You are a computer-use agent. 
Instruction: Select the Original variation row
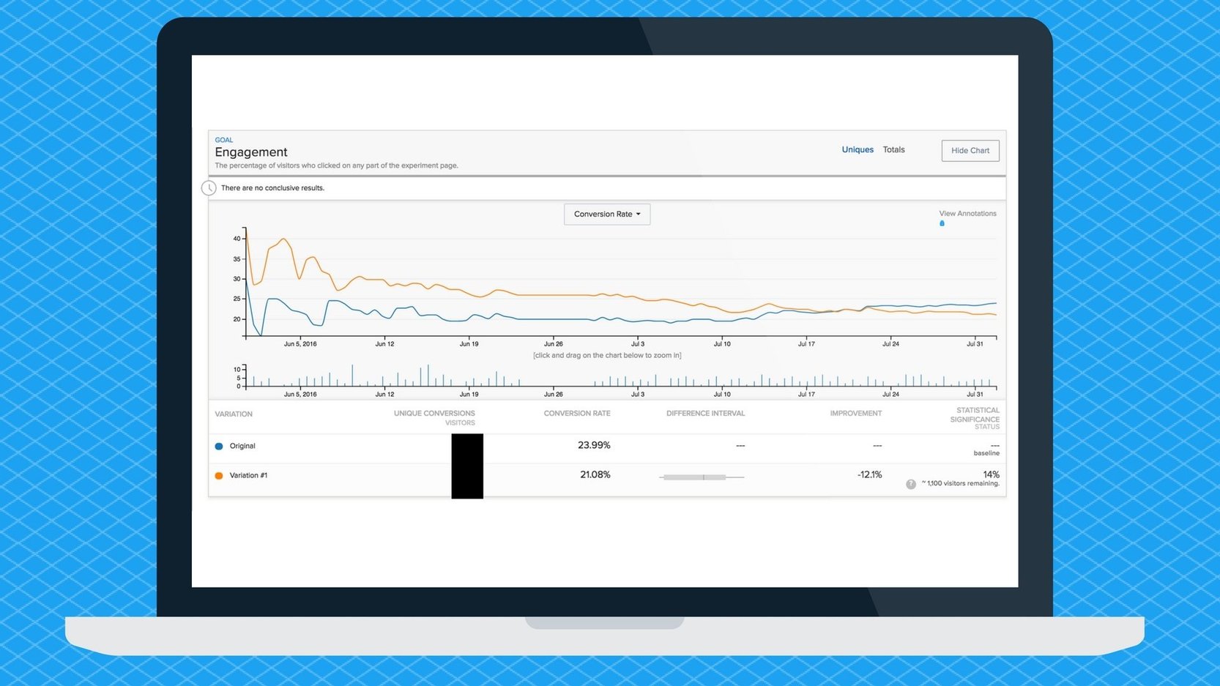coord(243,445)
